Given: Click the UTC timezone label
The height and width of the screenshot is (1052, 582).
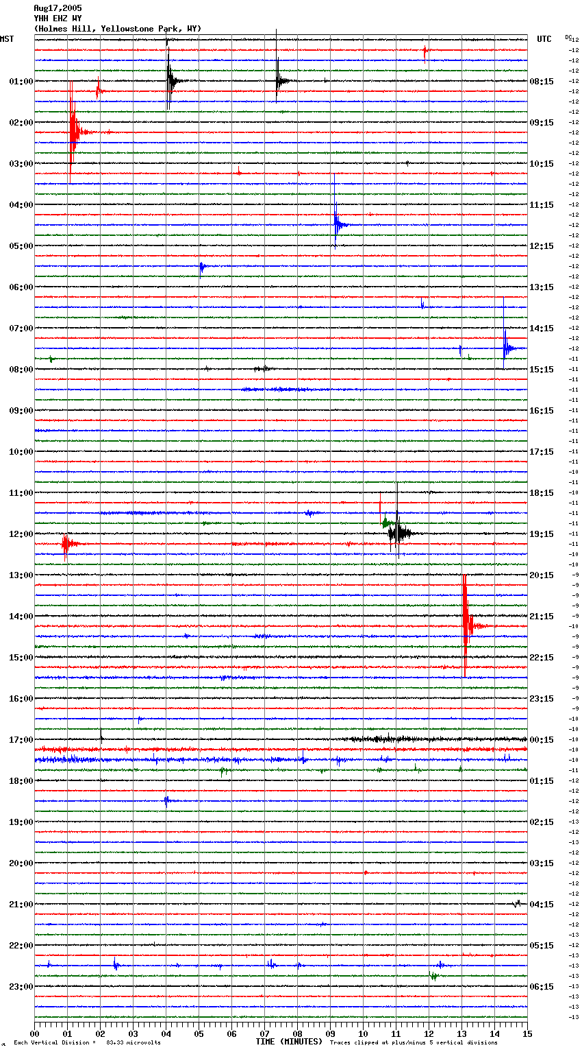Looking at the screenshot, I should coord(544,39).
